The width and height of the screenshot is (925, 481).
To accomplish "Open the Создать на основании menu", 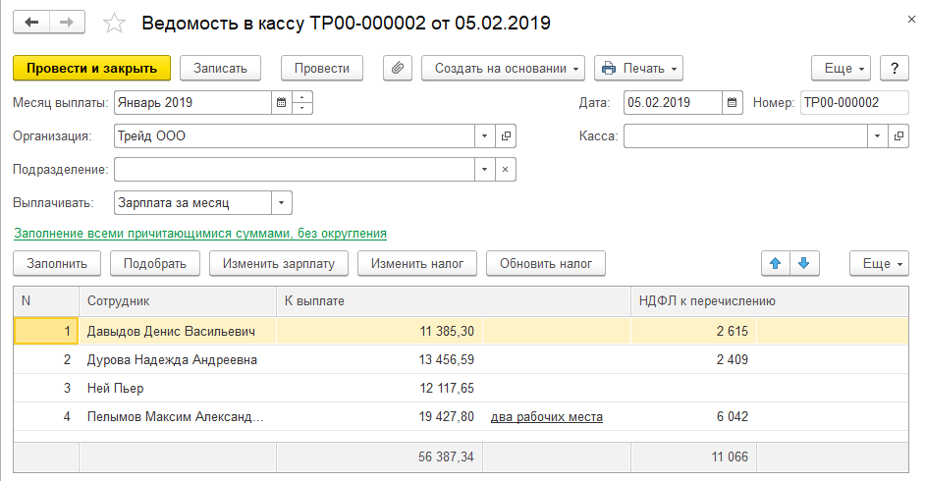I will coord(503,68).
